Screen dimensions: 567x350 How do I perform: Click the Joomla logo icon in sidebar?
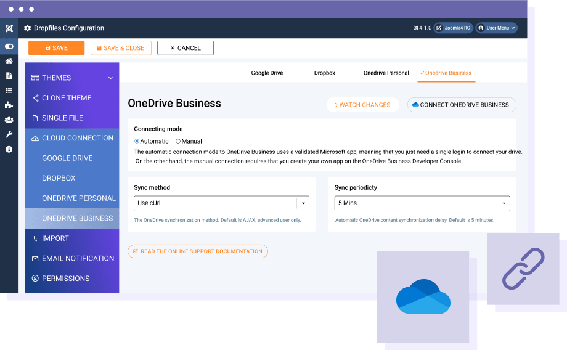(x=9, y=28)
